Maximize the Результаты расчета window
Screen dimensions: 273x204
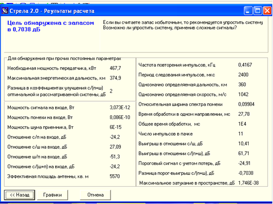click(x=258, y=11)
